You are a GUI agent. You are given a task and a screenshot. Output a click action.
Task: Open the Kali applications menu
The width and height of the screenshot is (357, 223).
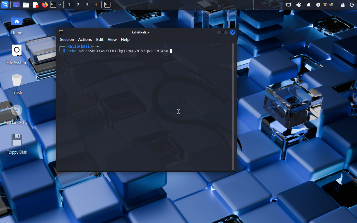pyautogui.click(x=5, y=5)
